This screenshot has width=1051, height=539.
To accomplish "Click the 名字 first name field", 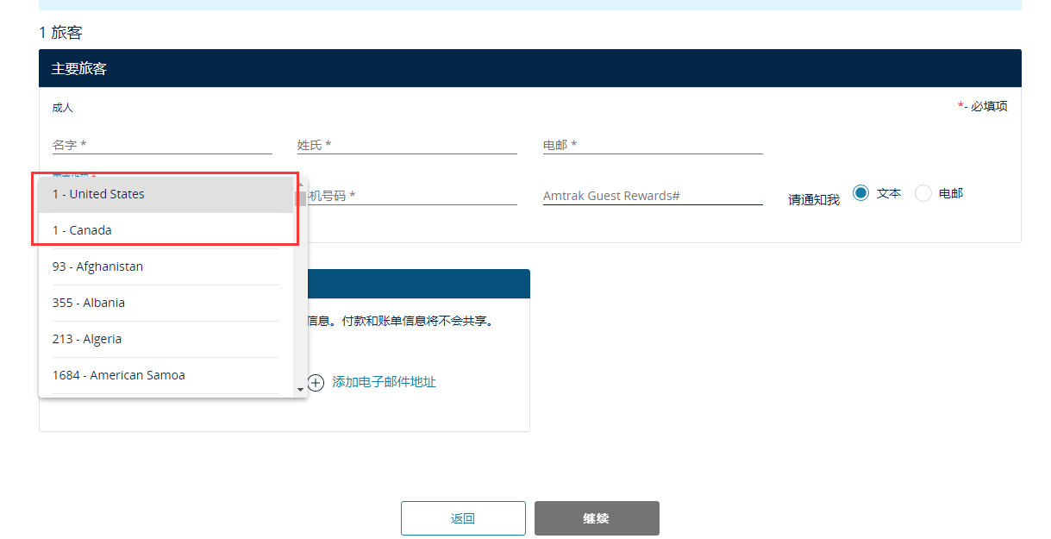I will pyautogui.click(x=162, y=145).
